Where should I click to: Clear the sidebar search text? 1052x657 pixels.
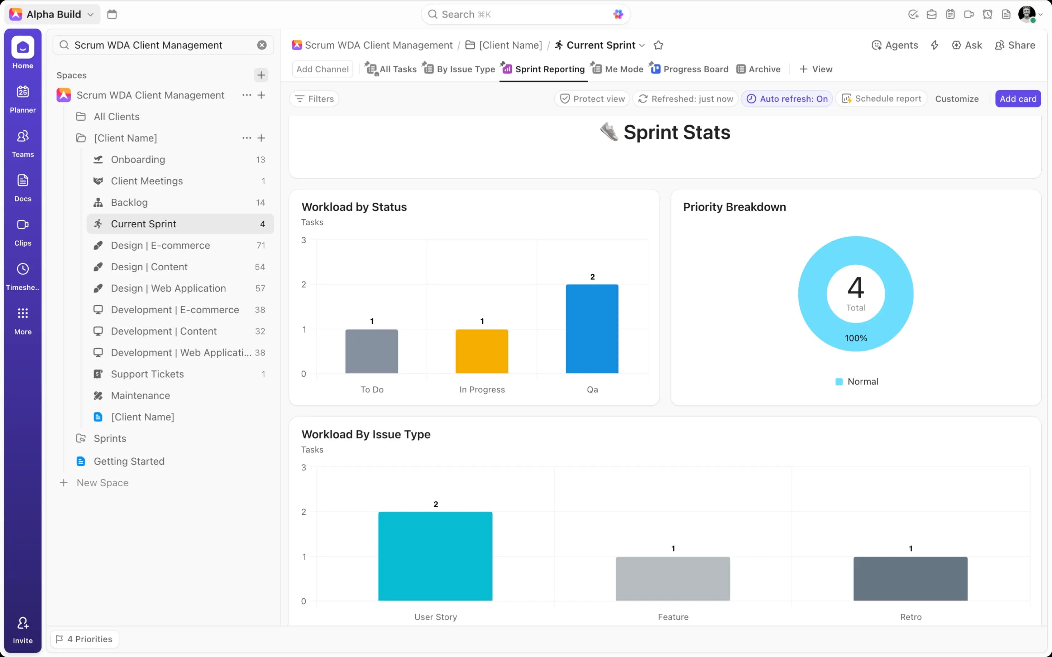click(262, 45)
